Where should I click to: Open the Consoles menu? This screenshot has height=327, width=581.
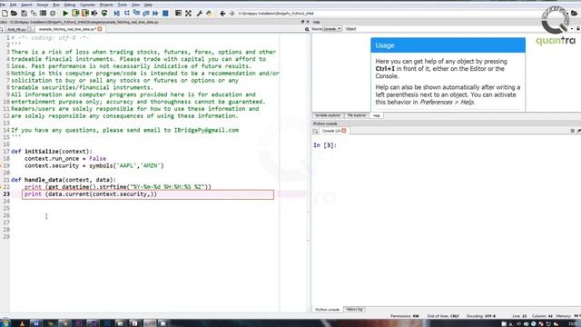coord(87,5)
